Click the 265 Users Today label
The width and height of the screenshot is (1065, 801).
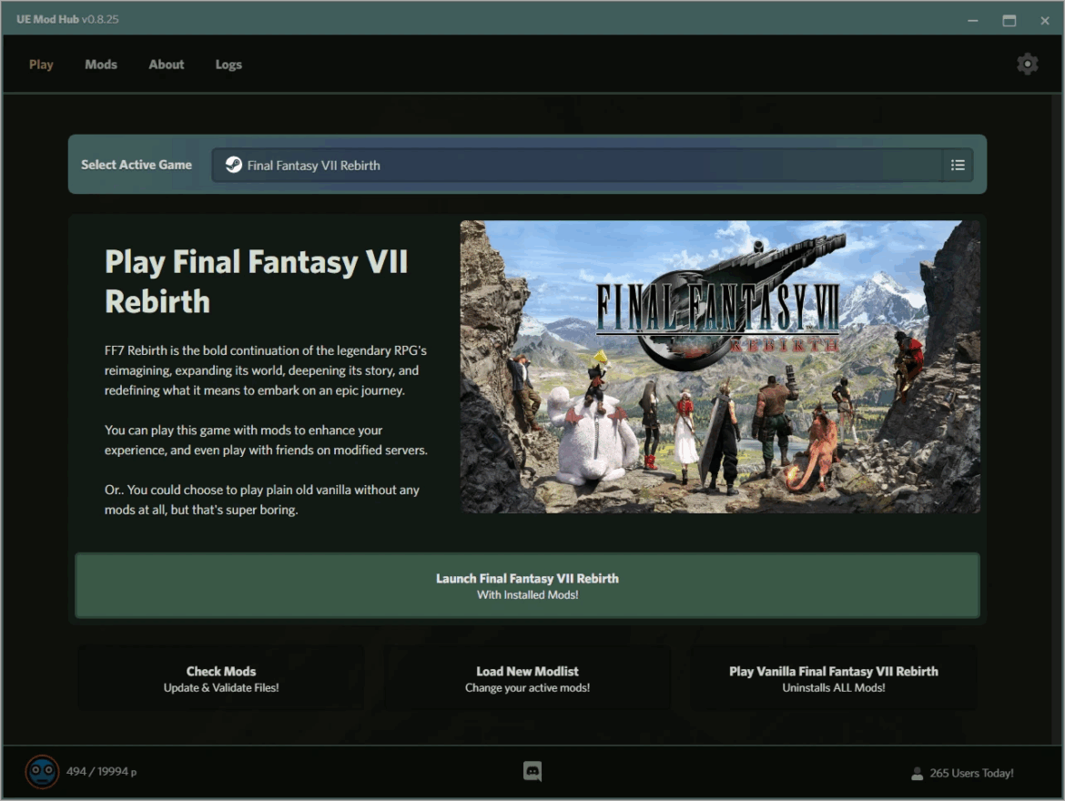pyautogui.click(x=971, y=773)
